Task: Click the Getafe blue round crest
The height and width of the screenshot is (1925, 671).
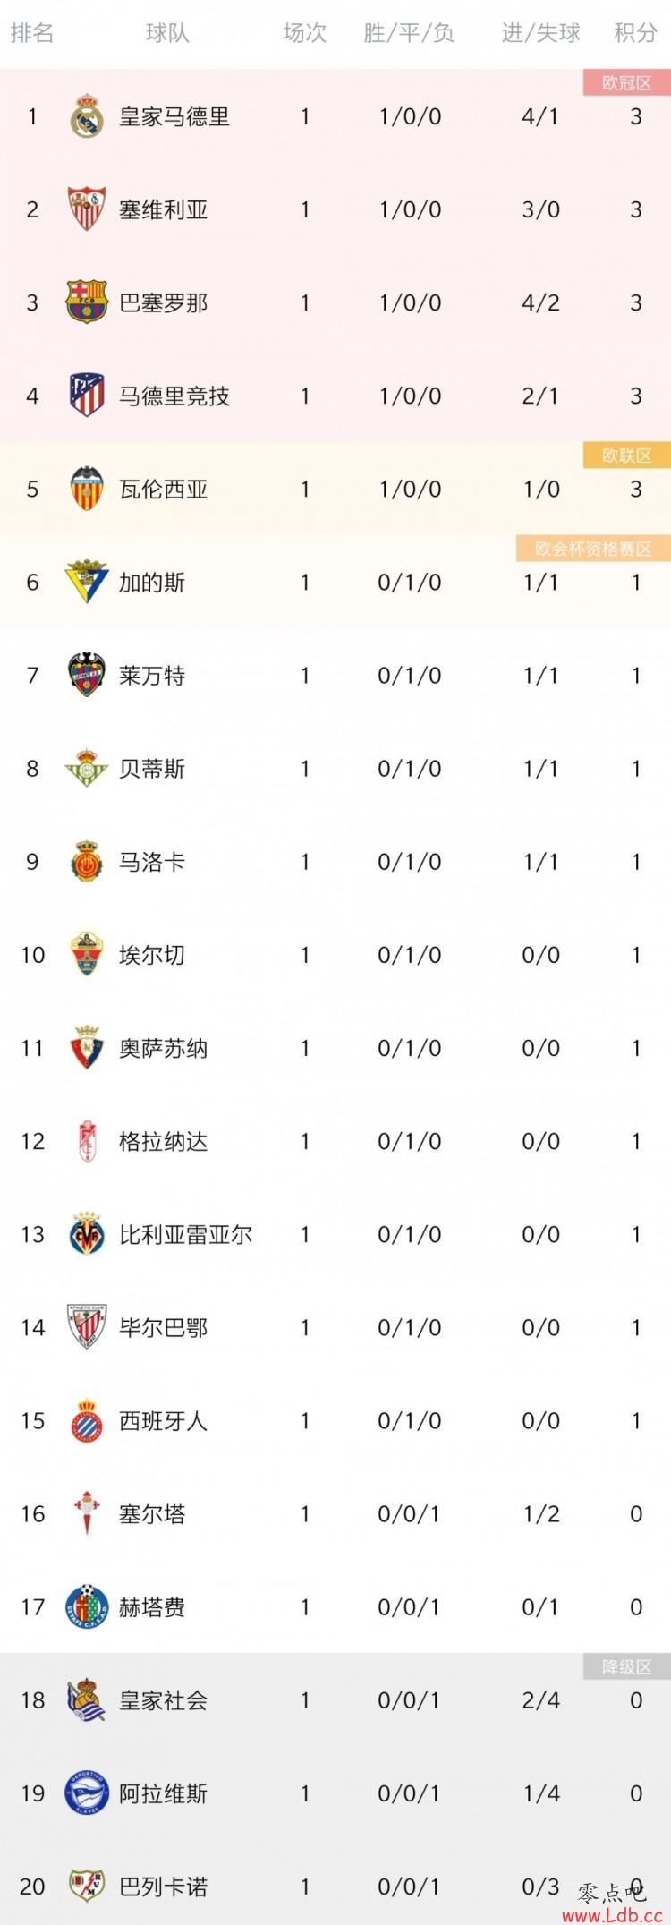Action: 87,1606
